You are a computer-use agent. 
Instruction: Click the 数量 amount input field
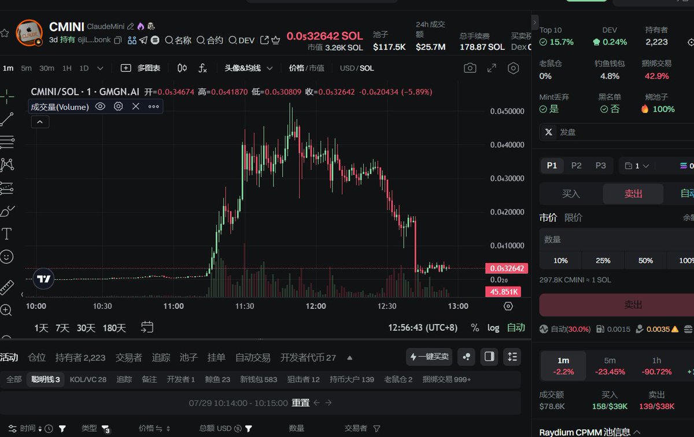pyautogui.click(x=617, y=239)
